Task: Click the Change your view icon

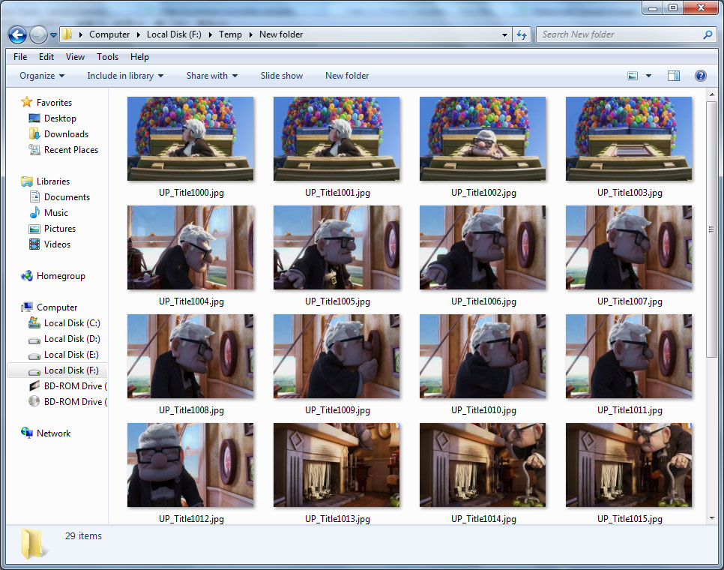Action: click(x=633, y=76)
